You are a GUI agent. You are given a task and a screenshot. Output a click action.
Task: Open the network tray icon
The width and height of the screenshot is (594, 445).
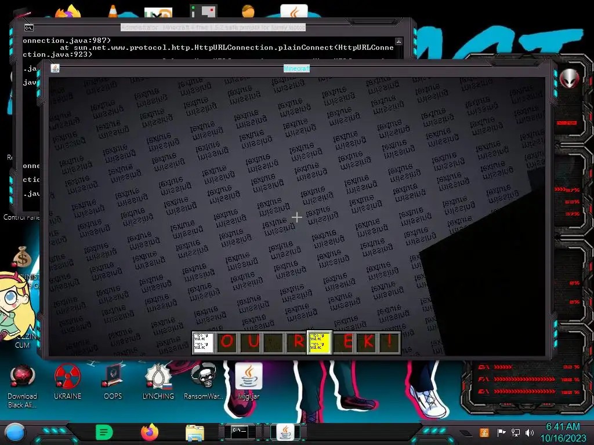point(515,432)
